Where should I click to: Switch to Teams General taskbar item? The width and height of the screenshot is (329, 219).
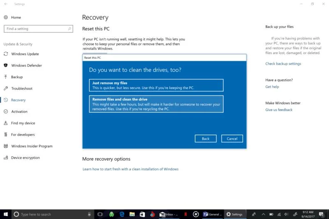click(212, 214)
